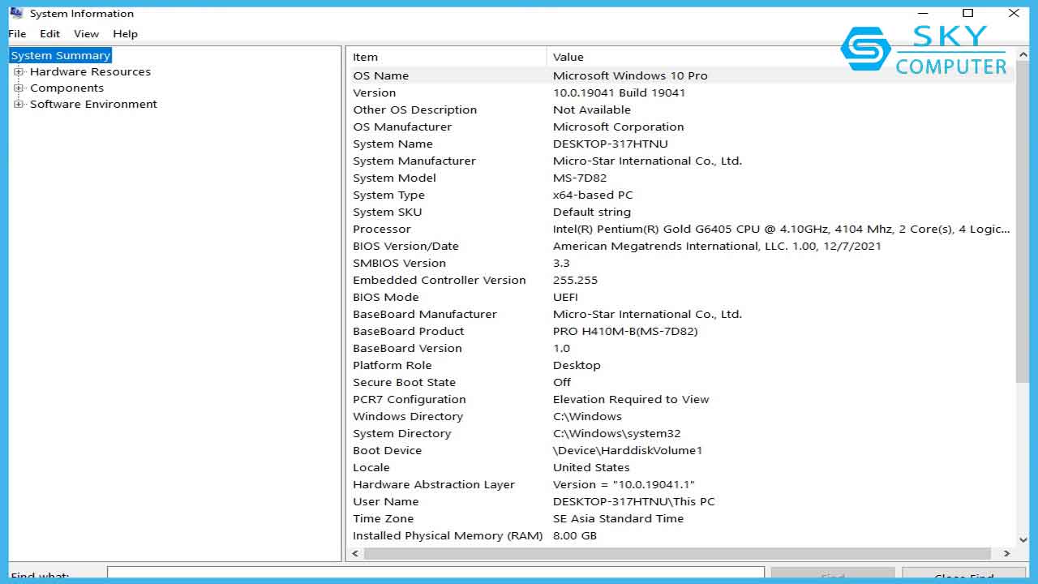1038x584 pixels.
Task: Click the vertical scrollbar down arrow
Action: pos(1023,539)
